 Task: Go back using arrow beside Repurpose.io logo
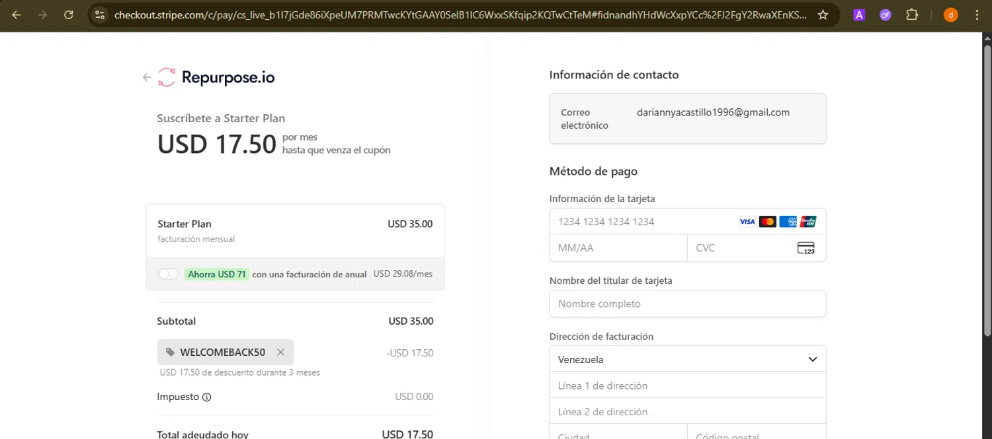147,77
